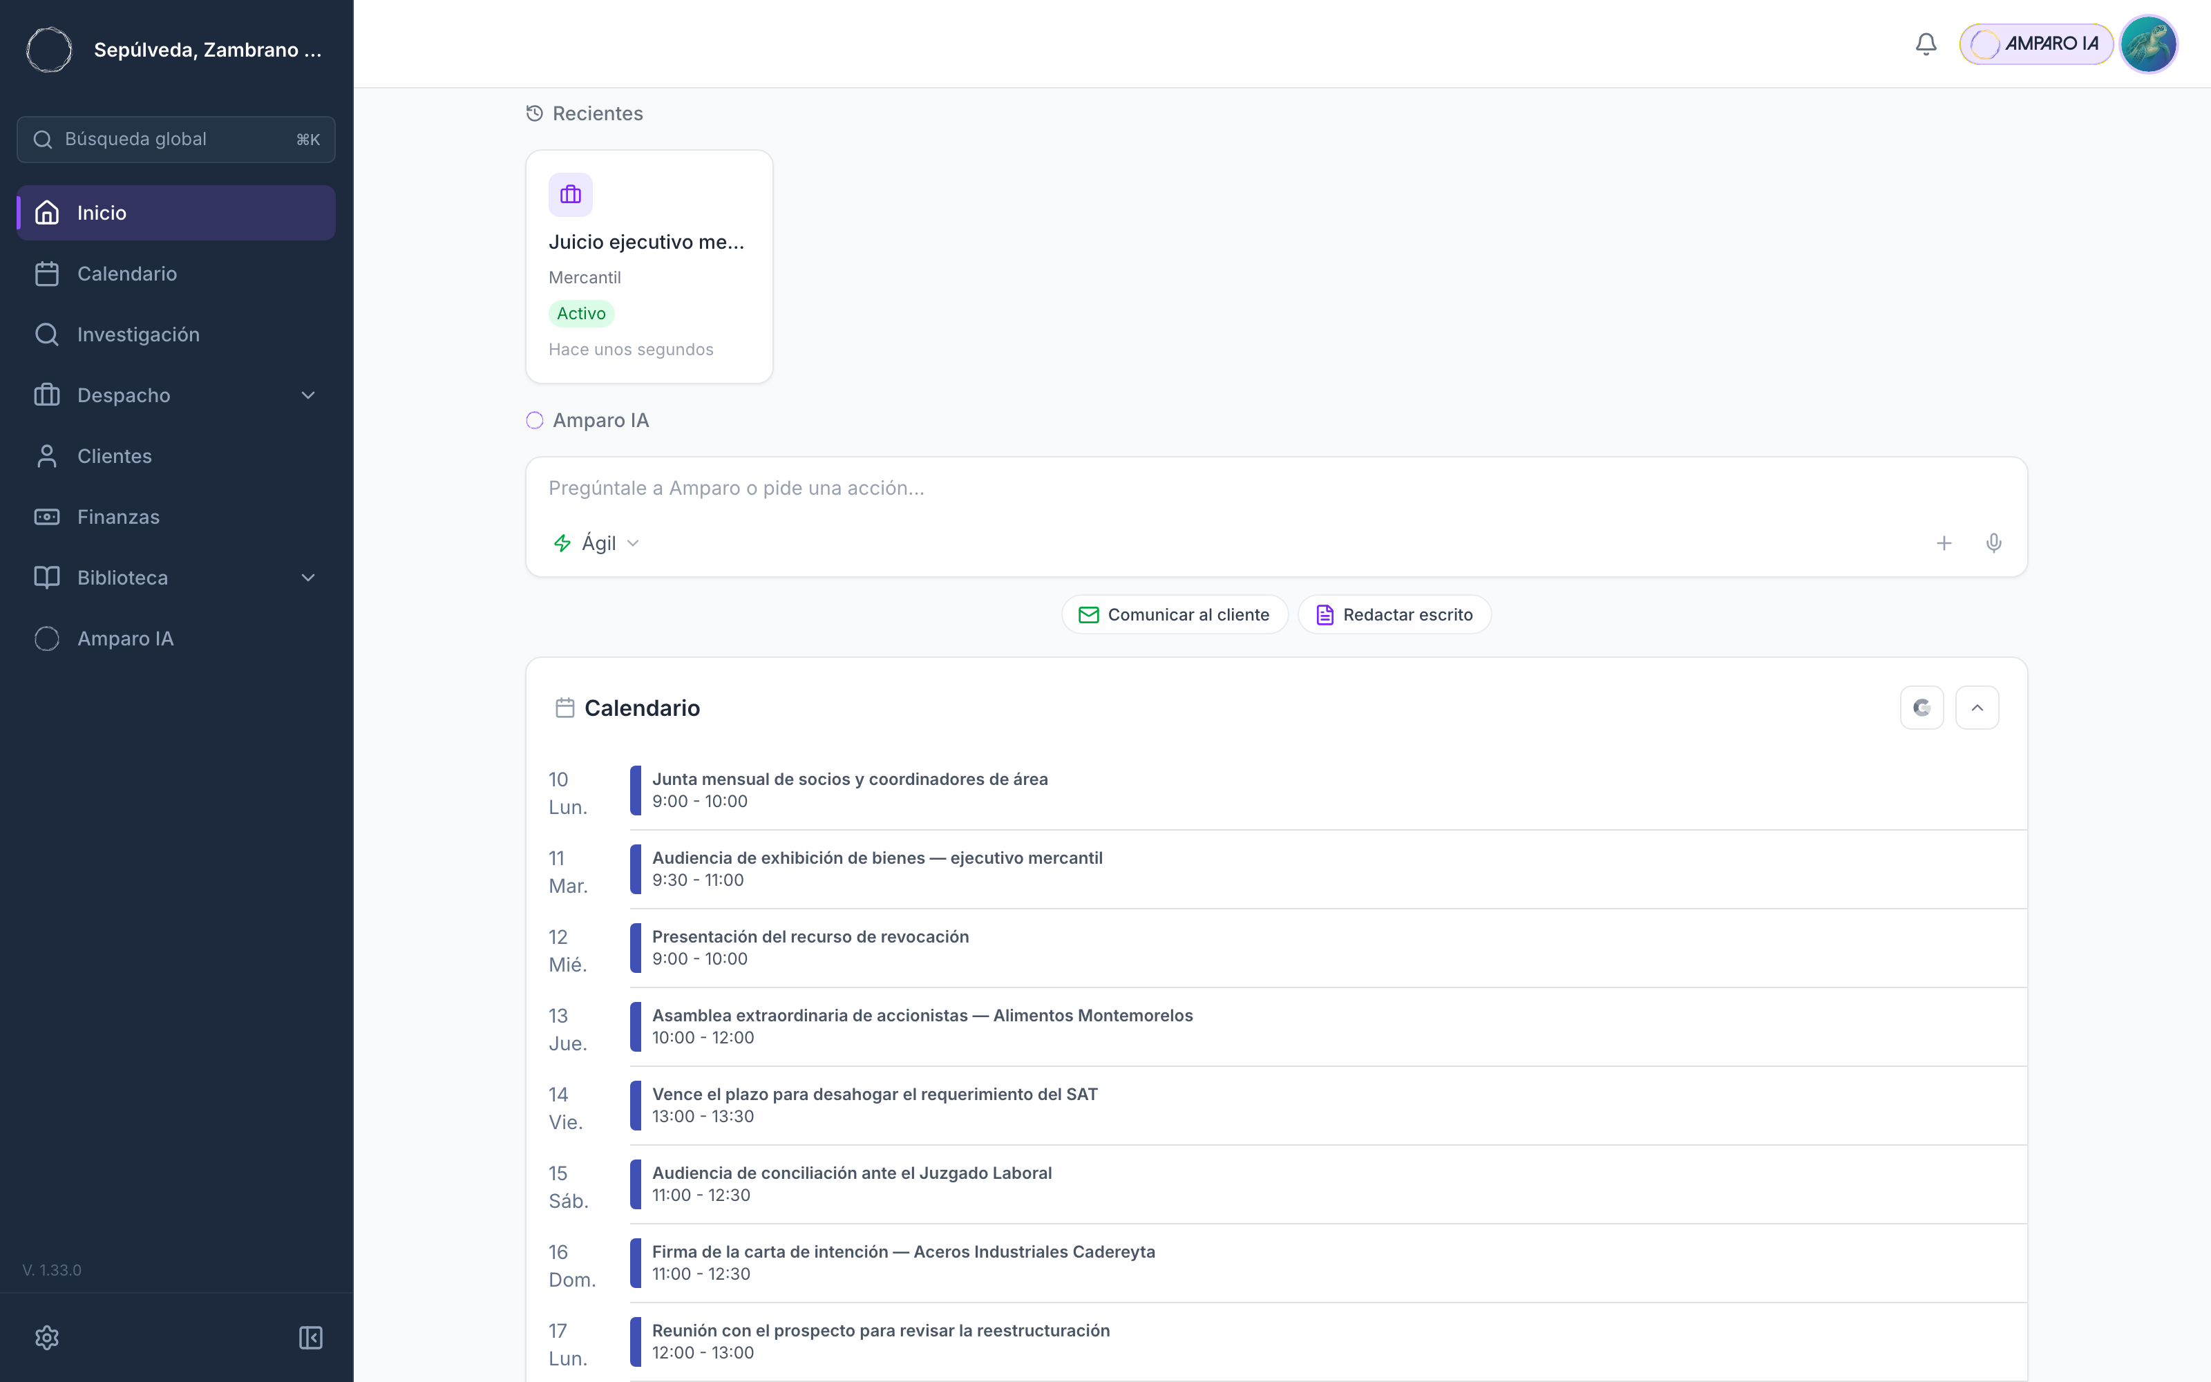Expand the Biblioteca chevron
Viewport: 2211px width, 1382px height.
coord(308,578)
